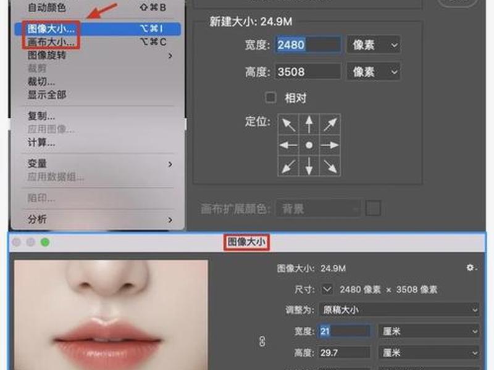Click image 高度 field showing 29.7
The height and width of the screenshot is (370, 494).
(x=344, y=353)
